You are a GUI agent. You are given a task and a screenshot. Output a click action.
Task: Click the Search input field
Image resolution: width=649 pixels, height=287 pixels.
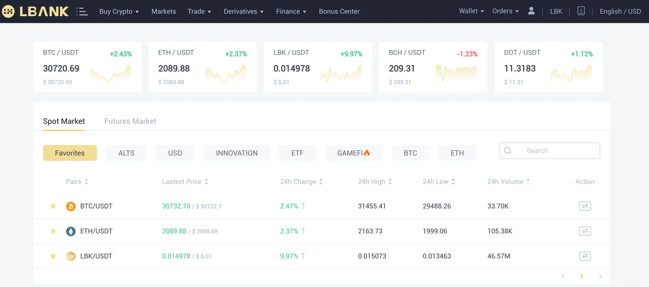click(550, 151)
